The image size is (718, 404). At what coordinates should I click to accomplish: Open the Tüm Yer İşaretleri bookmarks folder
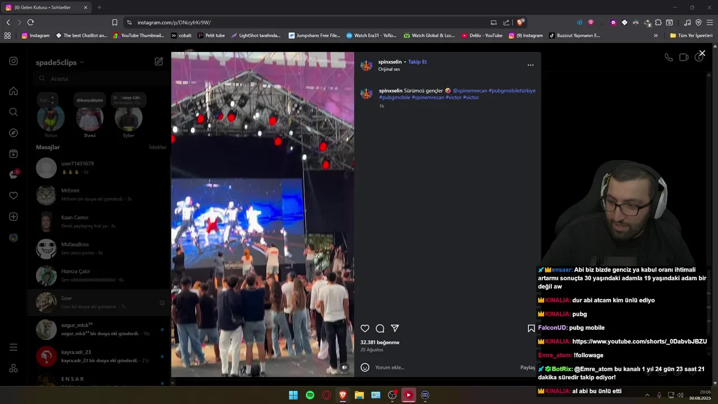[x=691, y=35]
